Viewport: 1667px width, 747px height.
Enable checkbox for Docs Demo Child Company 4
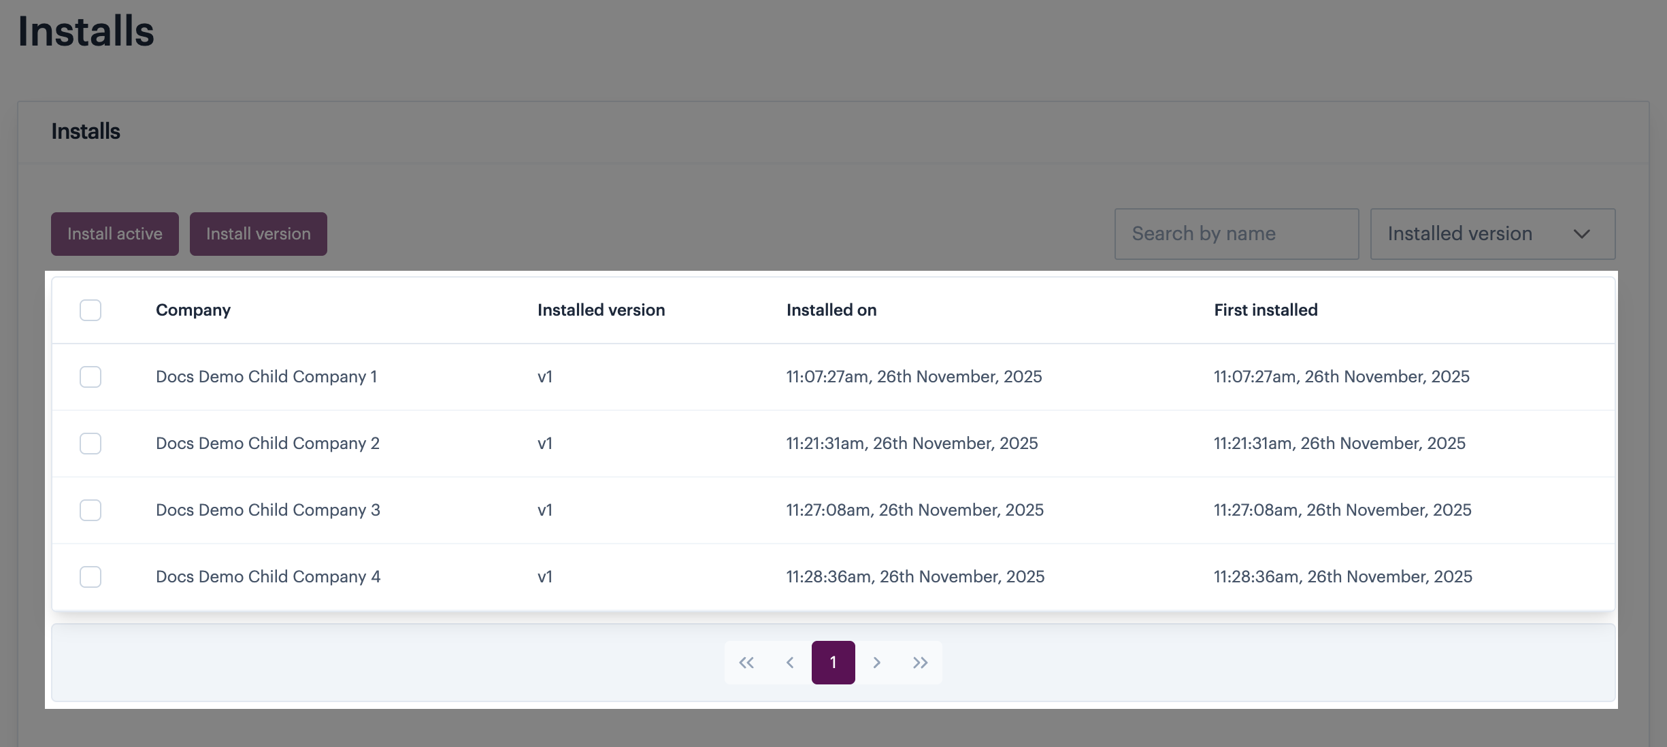90,577
